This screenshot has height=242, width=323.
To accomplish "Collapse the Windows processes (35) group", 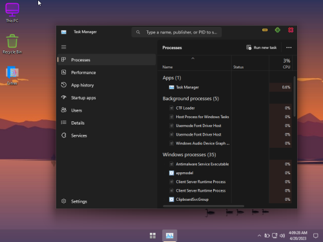I will click(x=189, y=155).
